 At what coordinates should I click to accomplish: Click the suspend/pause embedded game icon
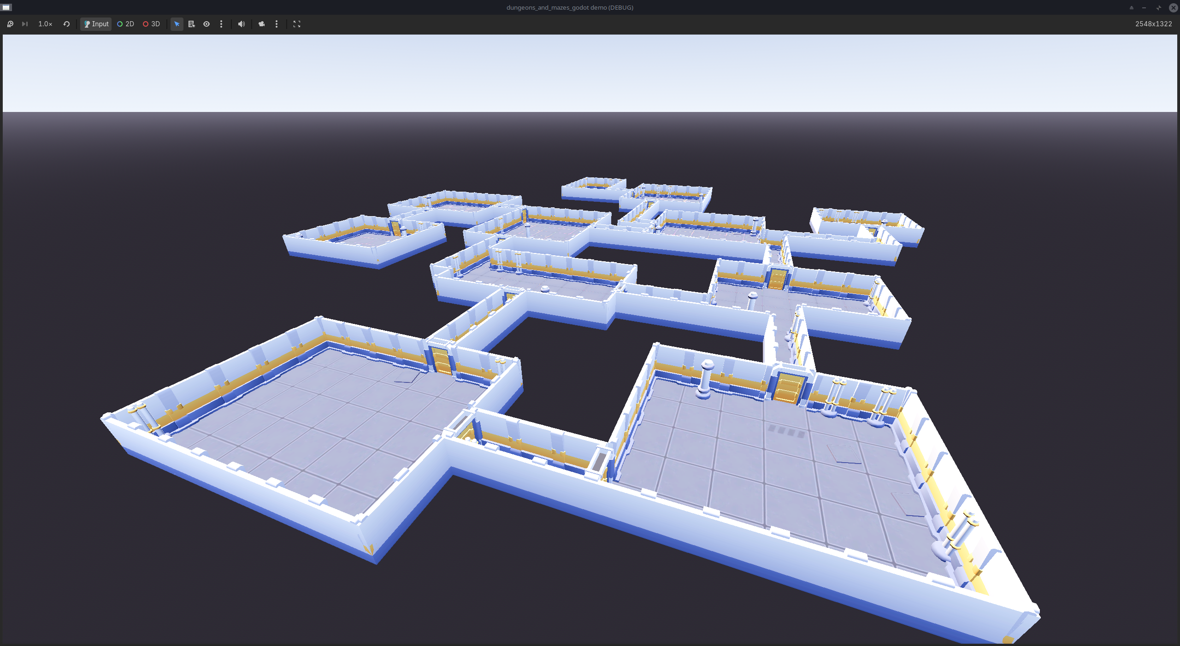click(x=10, y=24)
